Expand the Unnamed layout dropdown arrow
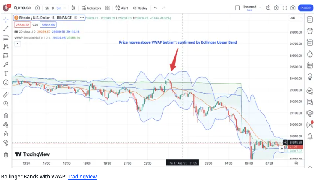The height and width of the screenshot is (183, 316). point(260,8)
